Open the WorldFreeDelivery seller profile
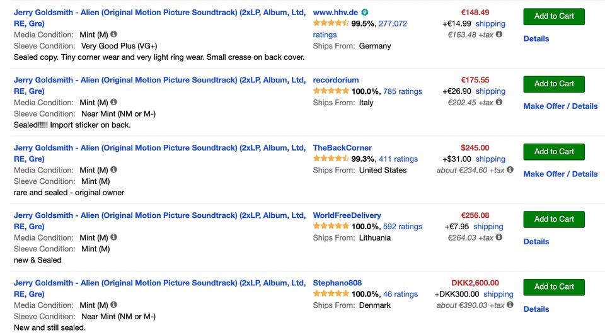The height and width of the screenshot is (335, 605). click(347, 215)
